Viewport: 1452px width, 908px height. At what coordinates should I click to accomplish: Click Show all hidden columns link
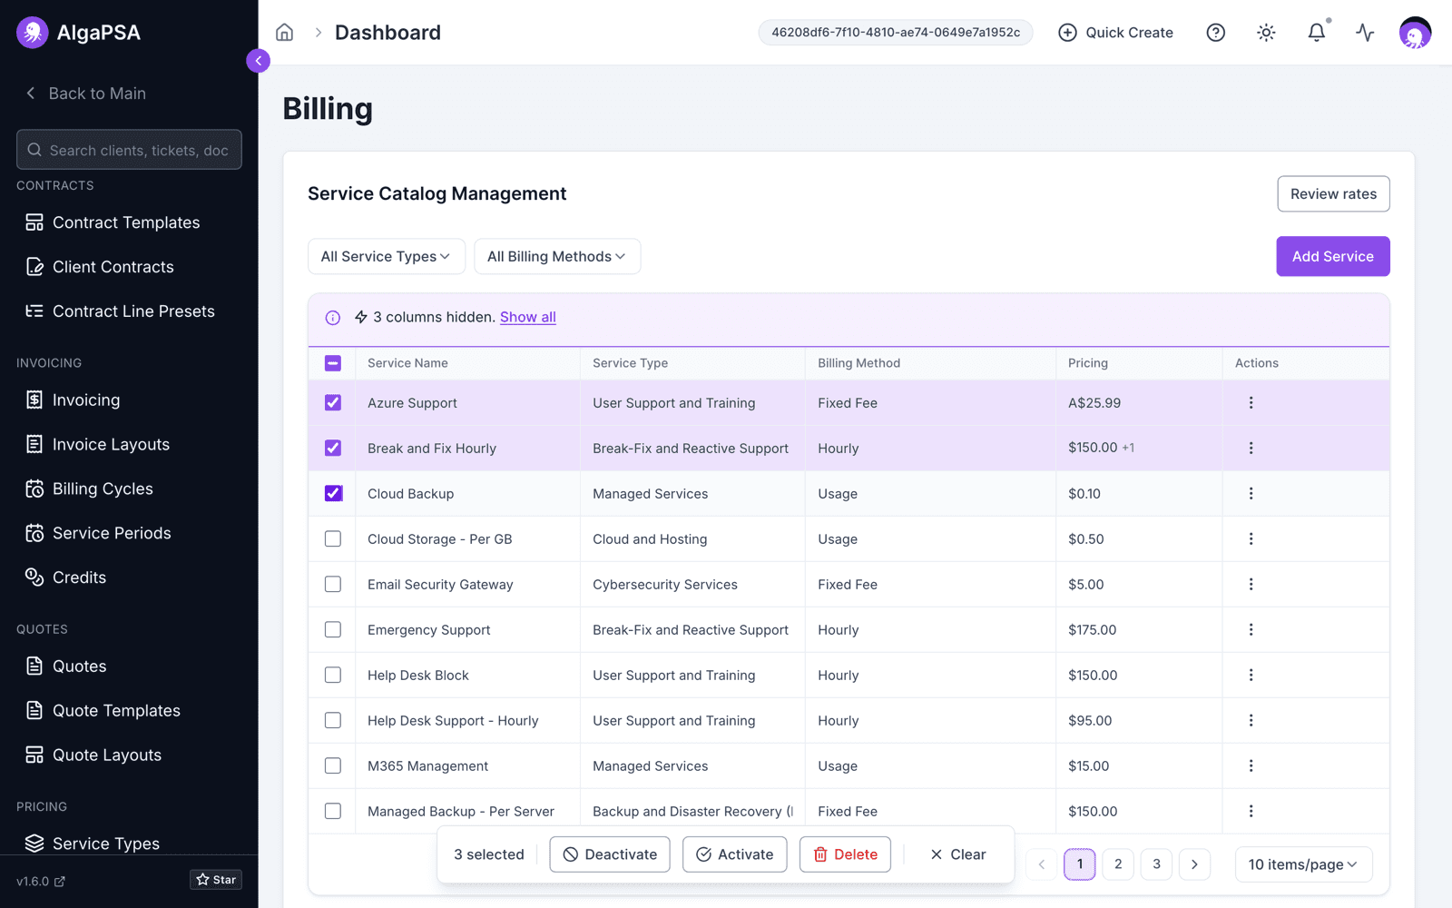[x=528, y=318]
